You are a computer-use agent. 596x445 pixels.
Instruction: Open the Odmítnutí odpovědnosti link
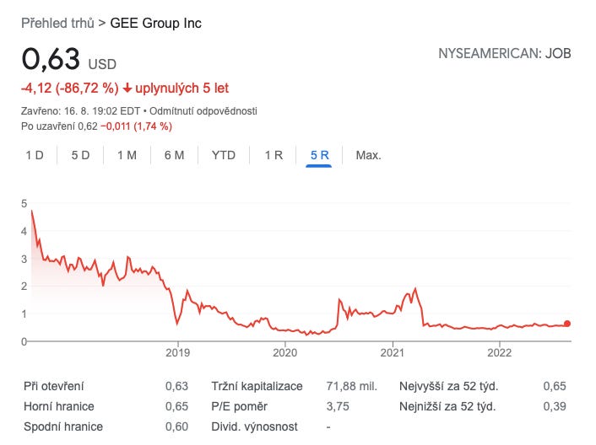coord(203,111)
